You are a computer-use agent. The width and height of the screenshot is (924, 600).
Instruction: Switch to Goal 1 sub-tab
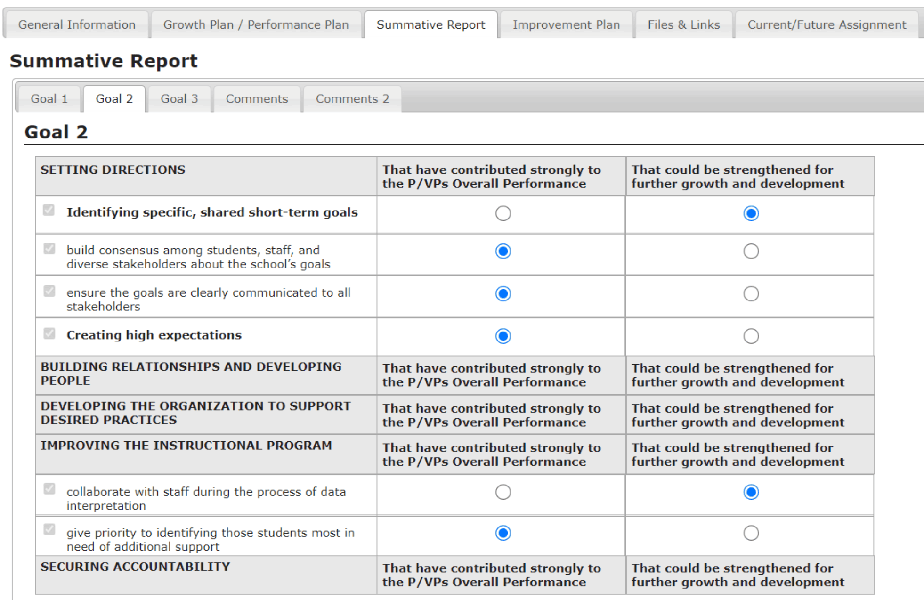tap(49, 99)
